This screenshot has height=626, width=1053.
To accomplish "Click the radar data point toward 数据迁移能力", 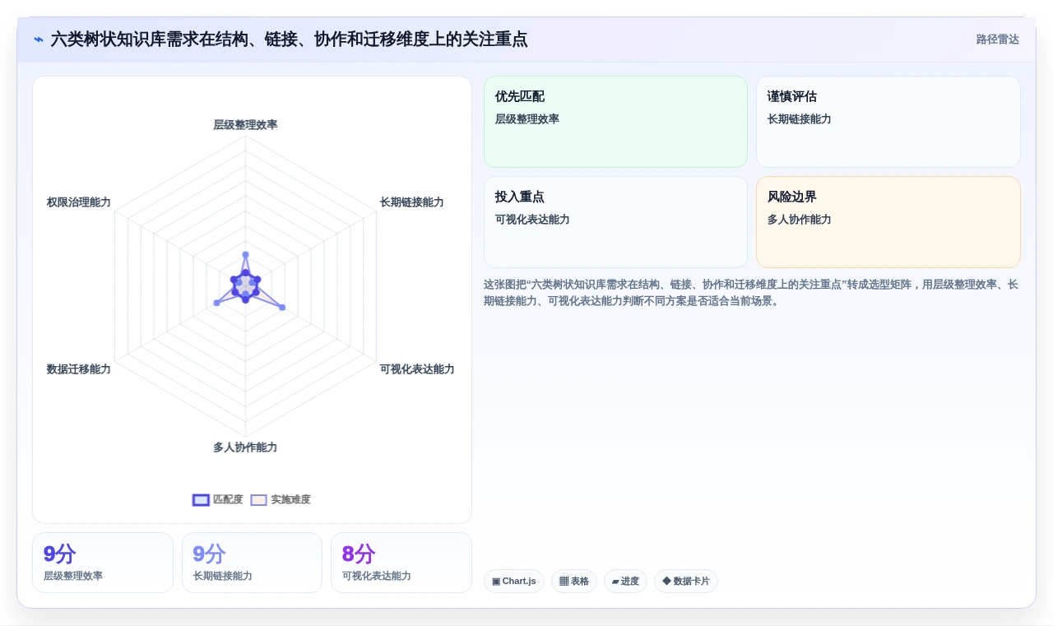I will pyautogui.click(x=216, y=303).
